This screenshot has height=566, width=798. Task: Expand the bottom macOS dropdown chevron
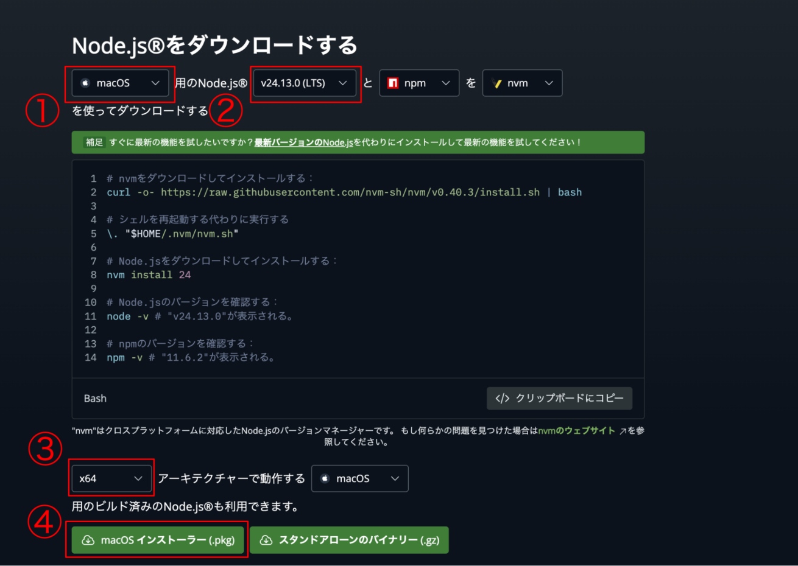point(395,479)
